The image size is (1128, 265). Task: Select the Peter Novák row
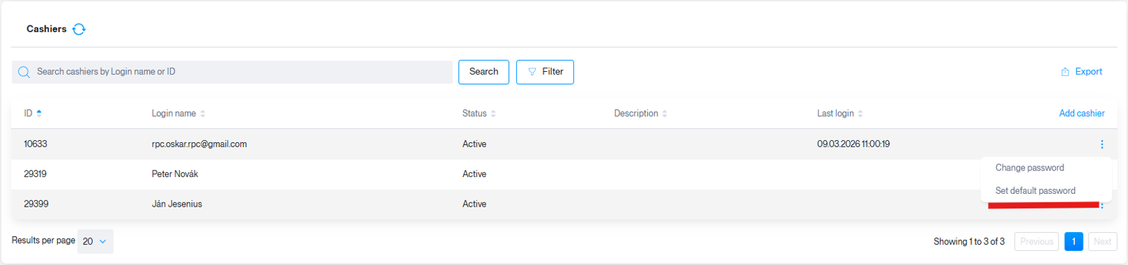pyautogui.click(x=564, y=174)
